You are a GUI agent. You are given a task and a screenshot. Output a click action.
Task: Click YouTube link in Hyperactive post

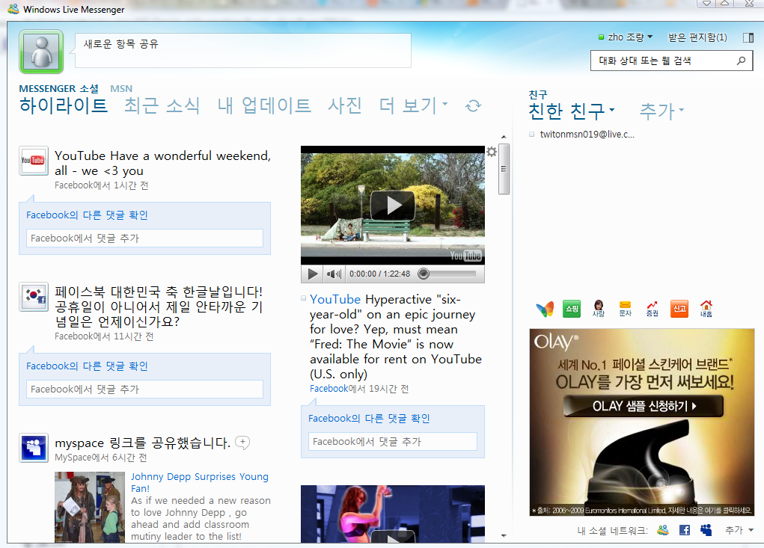click(x=335, y=299)
